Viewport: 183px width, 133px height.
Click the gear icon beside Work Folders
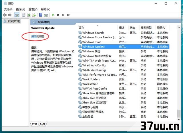click(x=80, y=79)
